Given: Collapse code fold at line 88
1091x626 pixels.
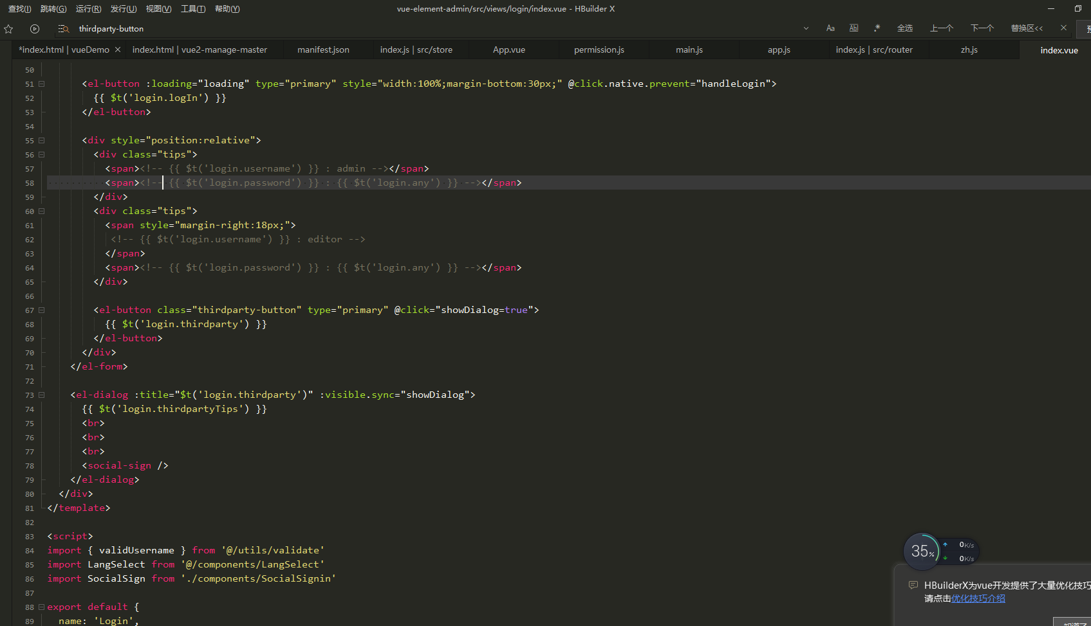Looking at the screenshot, I should tap(42, 607).
